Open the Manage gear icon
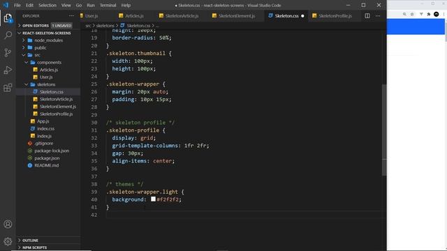Viewport: 447px width, 251px height. 8,241
